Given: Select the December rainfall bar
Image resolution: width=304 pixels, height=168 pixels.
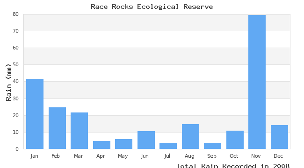Looking at the screenshot, I should (x=279, y=137).
